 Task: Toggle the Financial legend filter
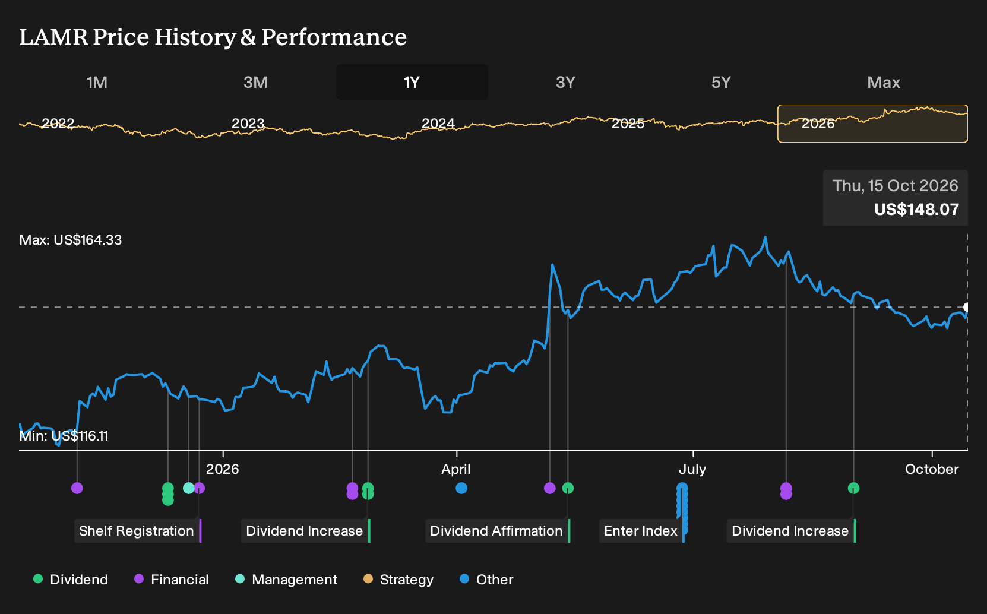(172, 580)
